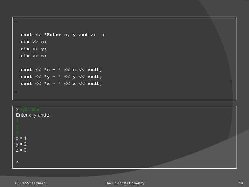The image size is (249, 187).
Task: Click the code line cout << "Enter x, y and z: ";
Action: tap(63, 35)
